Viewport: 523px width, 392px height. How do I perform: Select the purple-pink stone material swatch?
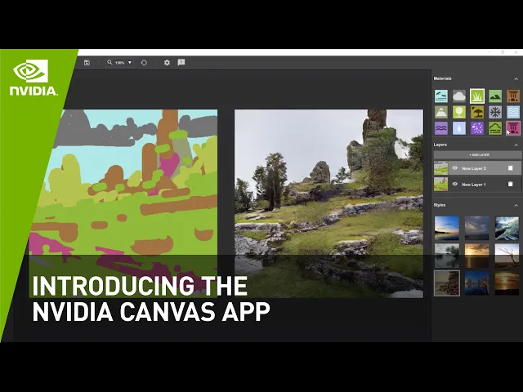(513, 128)
